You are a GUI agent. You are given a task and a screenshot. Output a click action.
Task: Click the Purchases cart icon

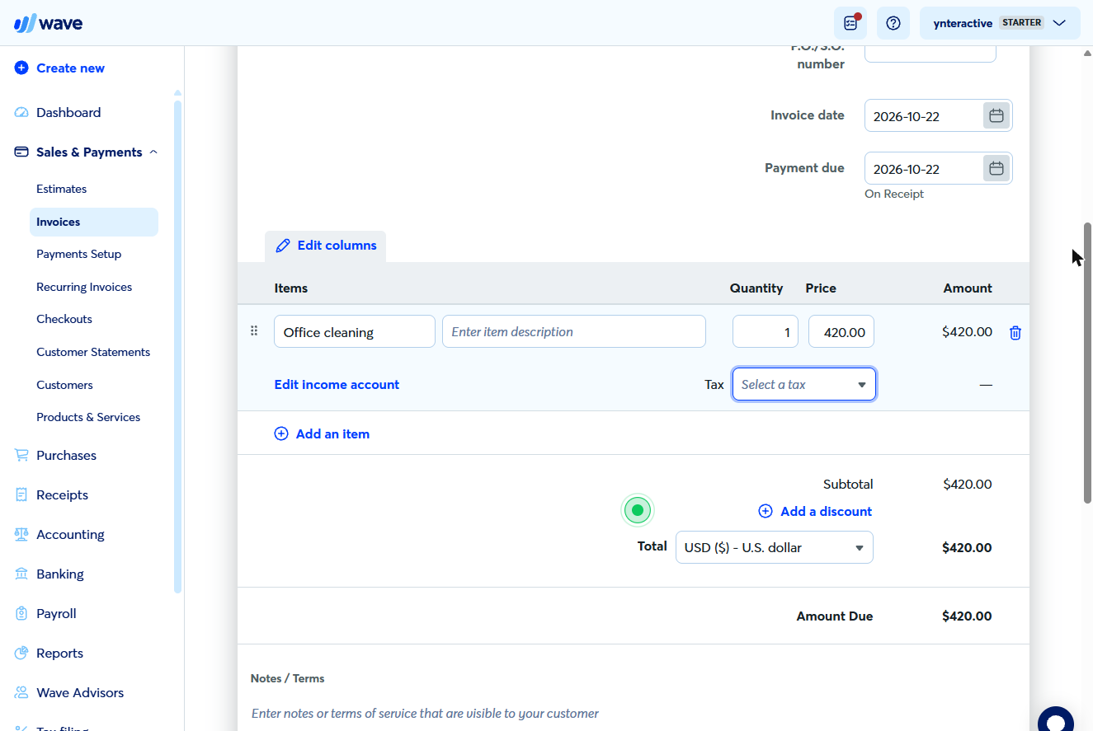coord(21,456)
